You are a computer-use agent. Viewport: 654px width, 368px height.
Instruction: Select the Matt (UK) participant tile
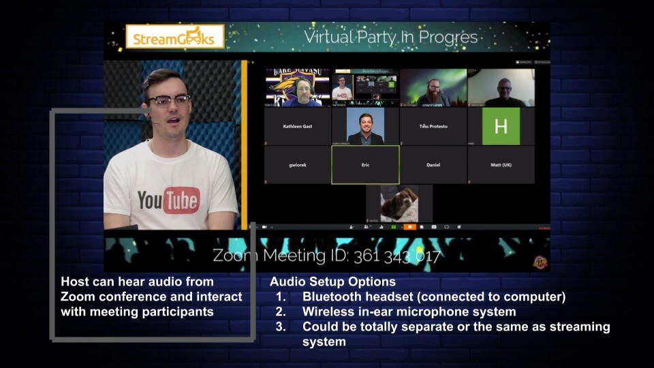click(x=501, y=165)
